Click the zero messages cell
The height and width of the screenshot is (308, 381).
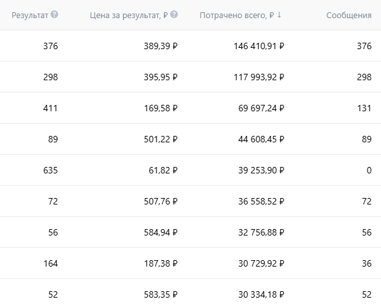(x=369, y=170)
